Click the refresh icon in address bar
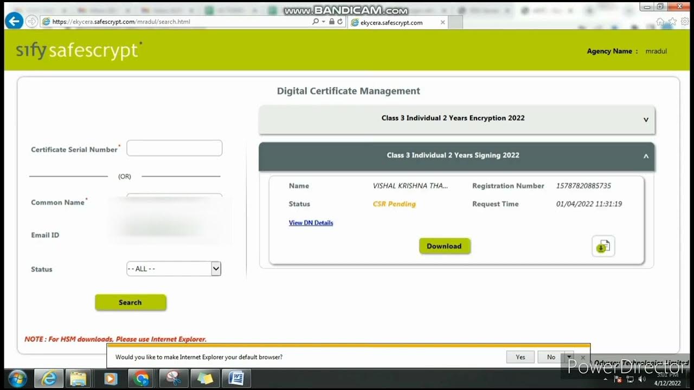The height and width of the screenshot is (390, 694). click(x=340, y=22)
